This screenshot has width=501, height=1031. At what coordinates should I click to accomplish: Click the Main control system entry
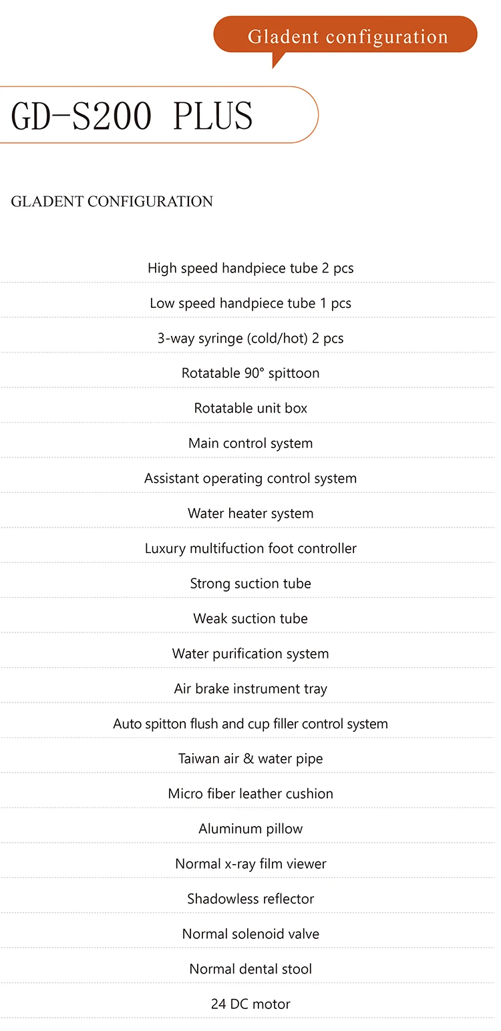251,443
